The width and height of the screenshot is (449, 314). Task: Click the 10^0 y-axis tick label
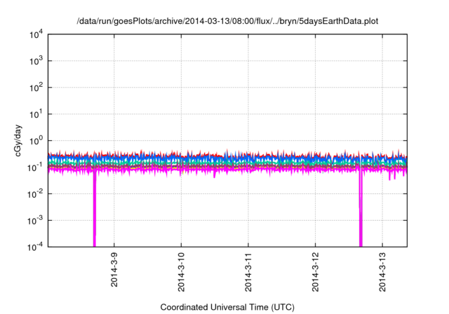click(x=36, y=141)
